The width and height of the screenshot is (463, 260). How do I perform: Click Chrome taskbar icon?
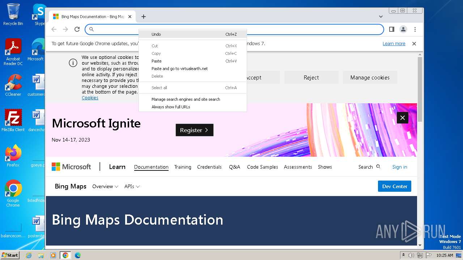coord(65,255)
